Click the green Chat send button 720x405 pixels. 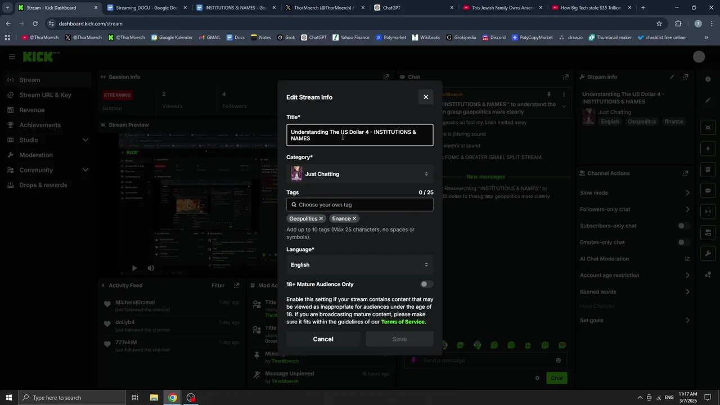click(557, 378)
